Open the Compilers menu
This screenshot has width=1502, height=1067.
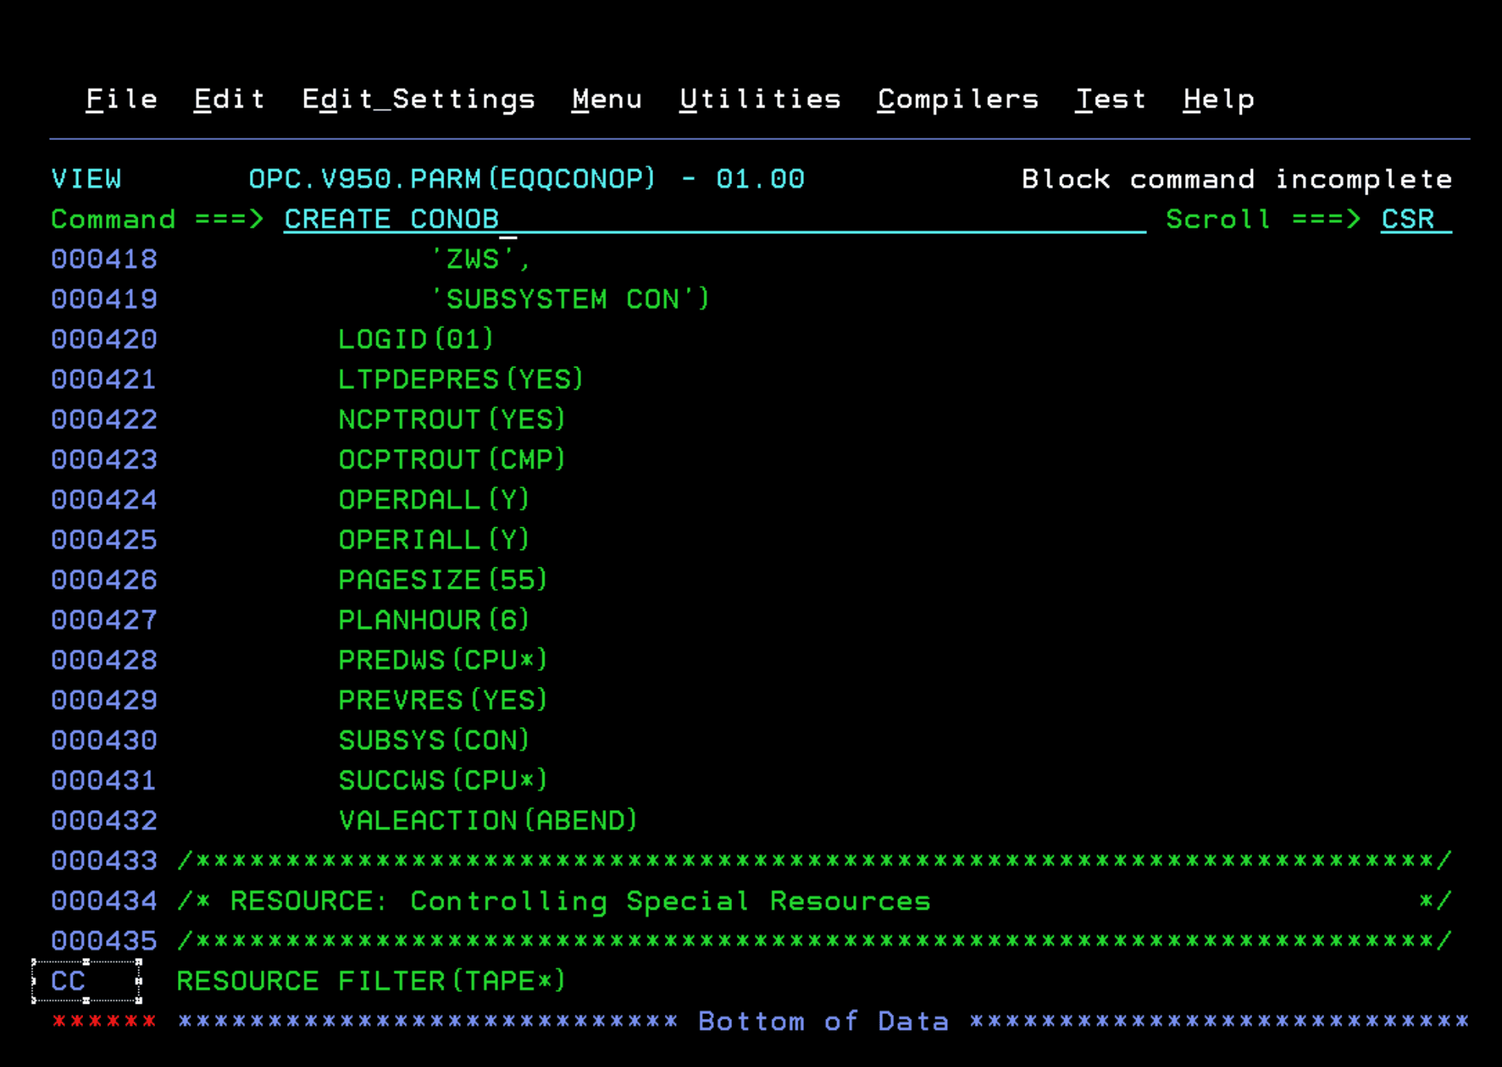click(x=958, y=99)
